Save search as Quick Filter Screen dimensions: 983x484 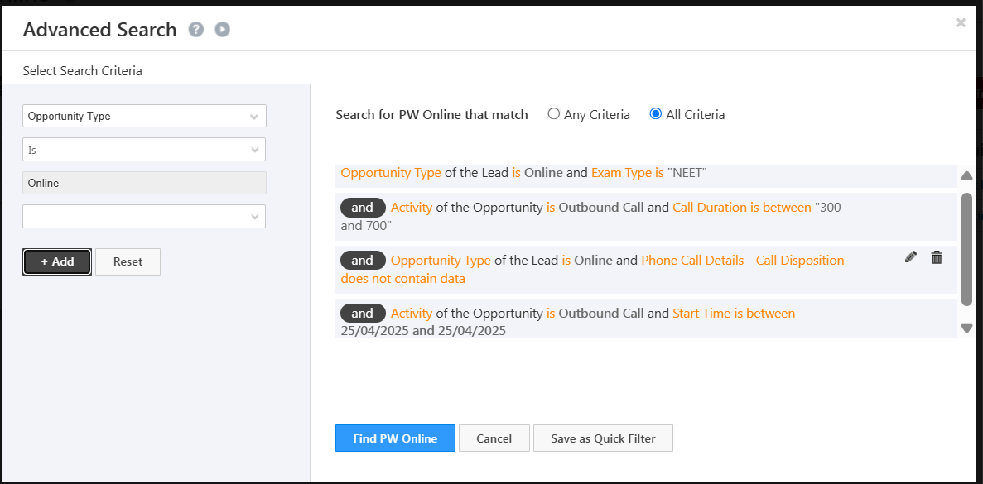[x=603, y=438]
